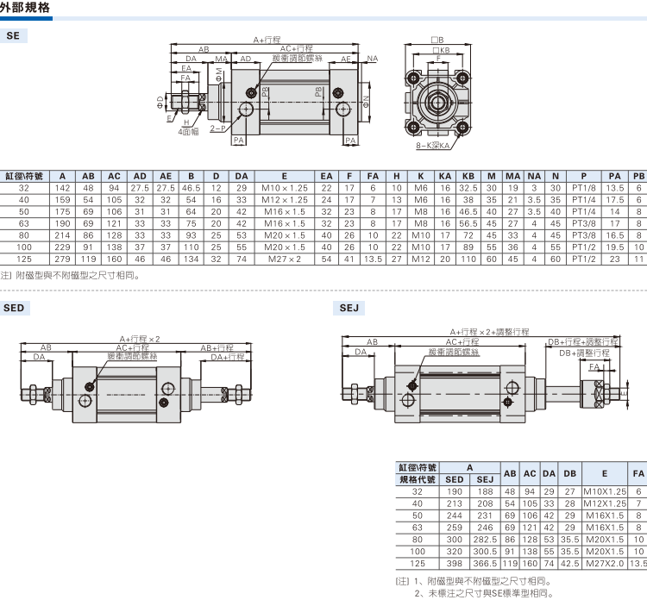Click the 2-P port label in SE drawing
The height and width of the screenshot is (600, 647).
click(x=217, y=128)
